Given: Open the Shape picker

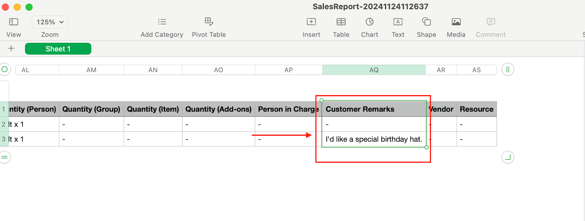Looking at the screenshot, I should click(426, 22).
